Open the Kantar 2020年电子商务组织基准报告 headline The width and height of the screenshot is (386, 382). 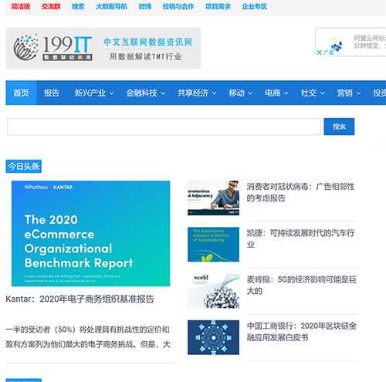point(80,299)
